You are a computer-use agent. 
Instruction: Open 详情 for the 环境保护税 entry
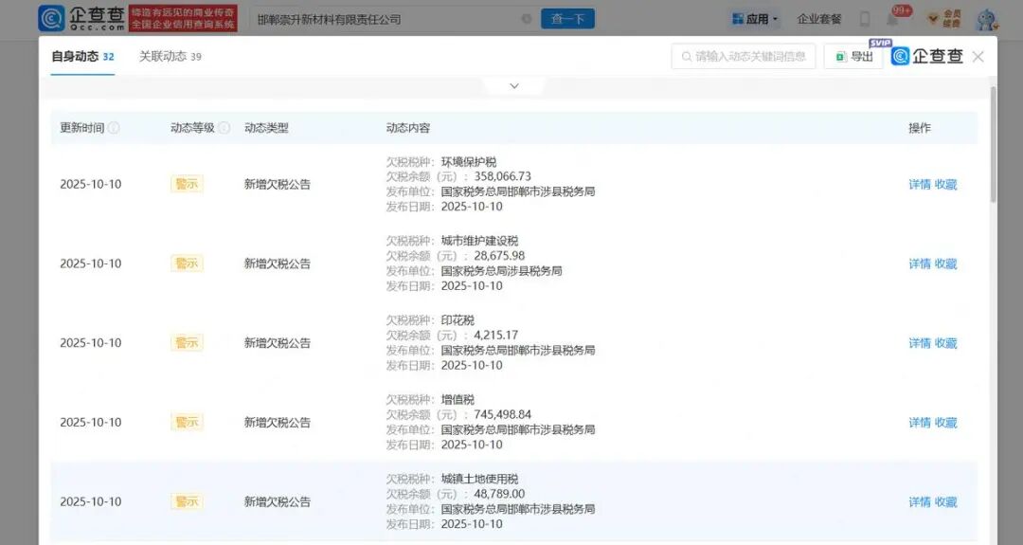point(919,185)
